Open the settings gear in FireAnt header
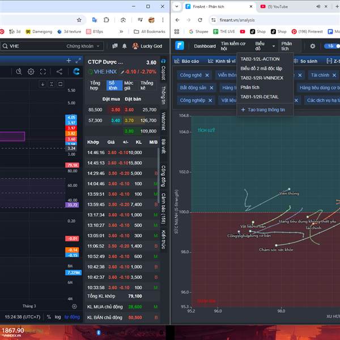The image size is (340, 340). pos(312,46)
